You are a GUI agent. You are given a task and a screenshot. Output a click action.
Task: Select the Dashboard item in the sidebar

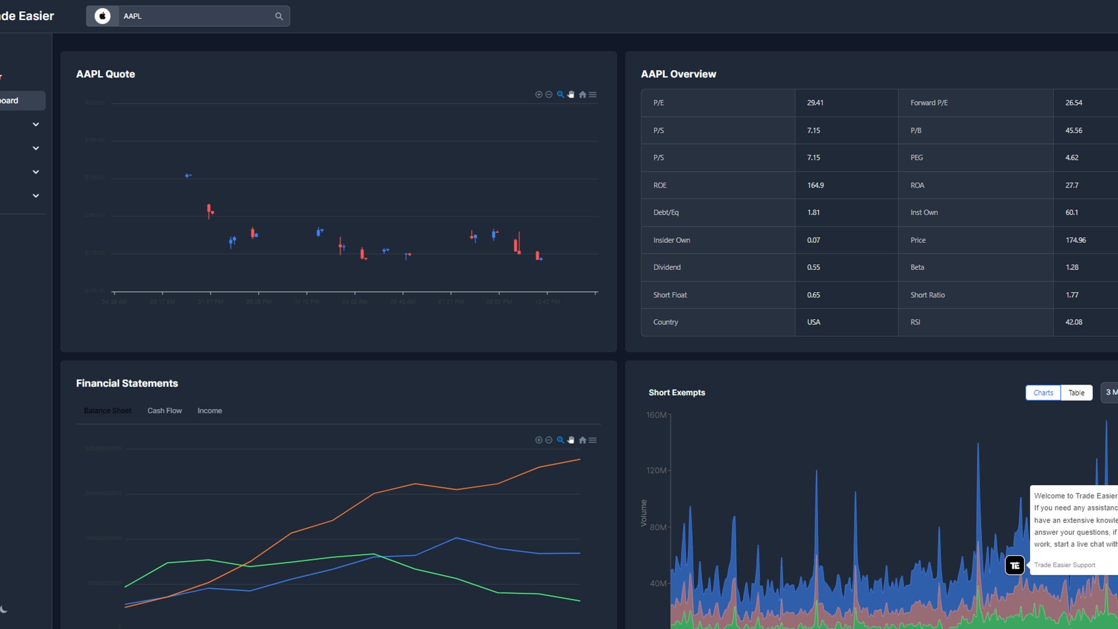click(22, 100)
